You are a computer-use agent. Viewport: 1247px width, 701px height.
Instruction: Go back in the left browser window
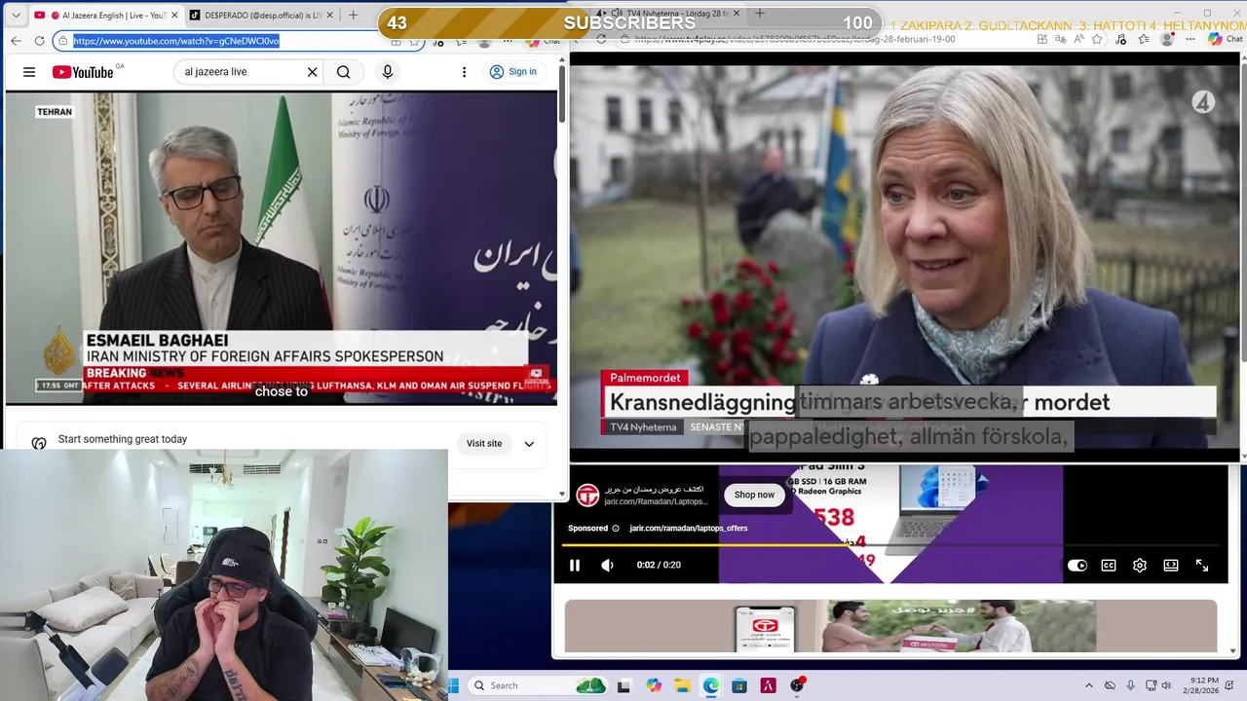pos(16,41)
